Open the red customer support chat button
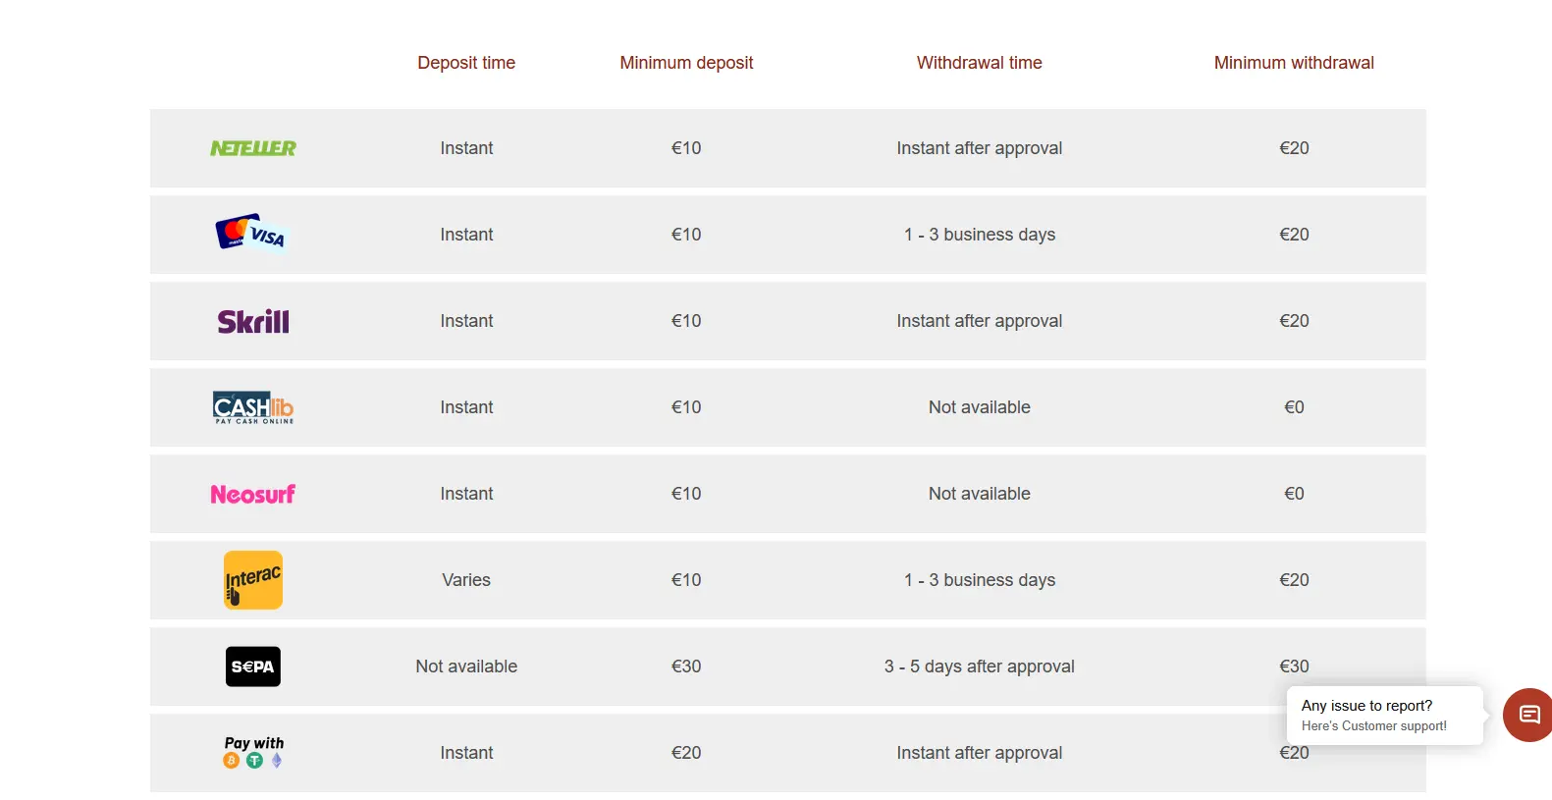This screenshot has height=800, width=1552. pyautogui.click(x=1527, y=715)
